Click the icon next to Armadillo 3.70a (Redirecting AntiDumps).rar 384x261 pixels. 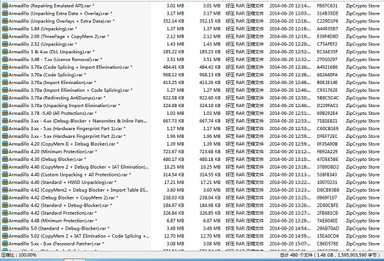point(5,98)
